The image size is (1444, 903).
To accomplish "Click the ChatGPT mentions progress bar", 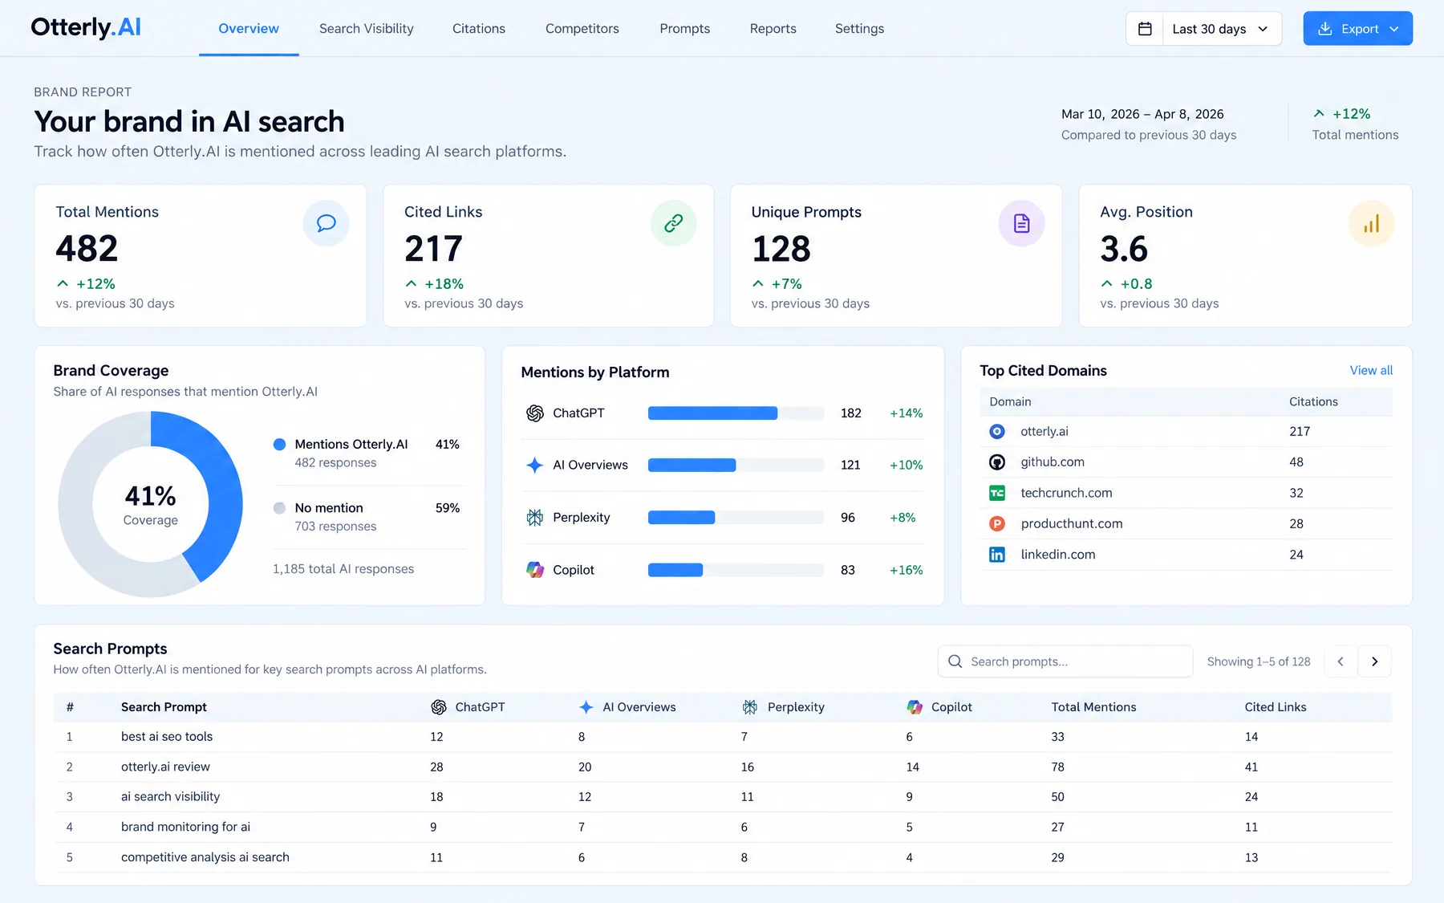I will (736, 413).
